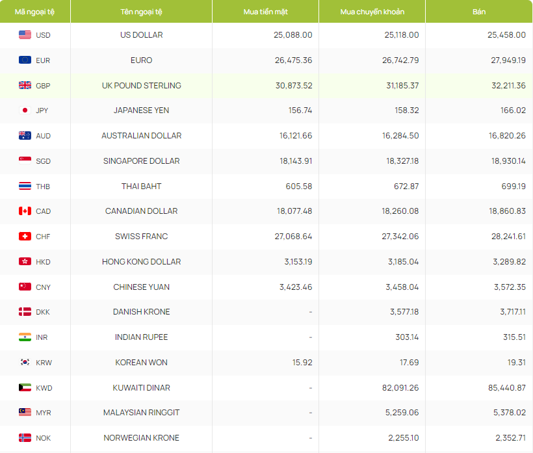
Task: Select the "Mua tiền mặt" column header
Action: click(265, 12)
